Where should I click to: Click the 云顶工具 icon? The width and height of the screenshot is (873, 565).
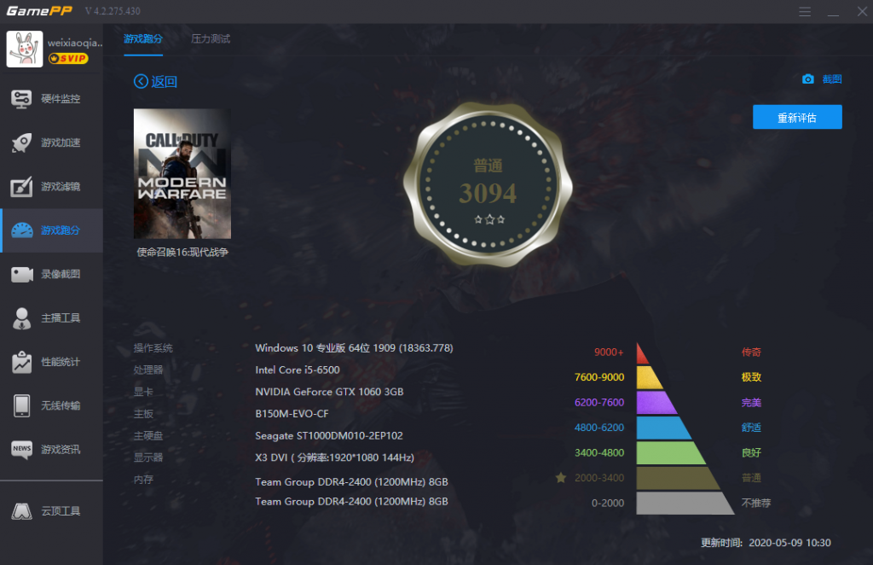21,511
